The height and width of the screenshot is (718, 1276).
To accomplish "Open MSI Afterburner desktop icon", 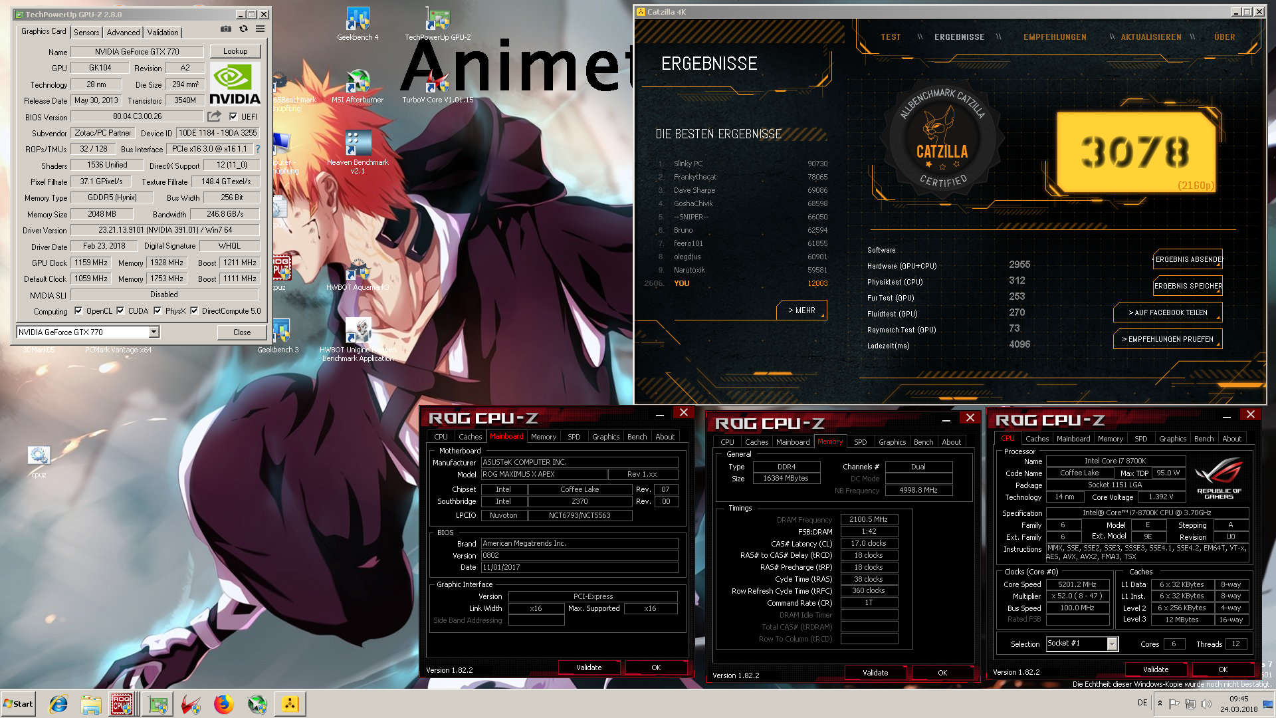I will [x=358, y=87].
